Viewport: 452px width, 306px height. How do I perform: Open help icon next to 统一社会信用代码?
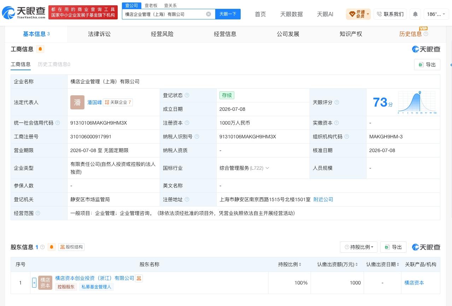[x=58, y=123]
